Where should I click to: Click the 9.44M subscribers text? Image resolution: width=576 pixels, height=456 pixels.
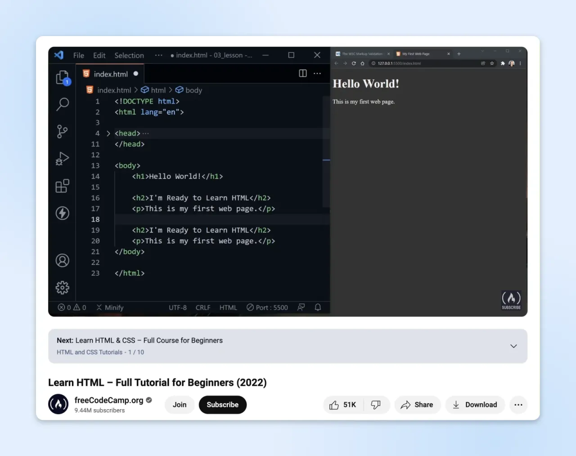pos(99,410)
